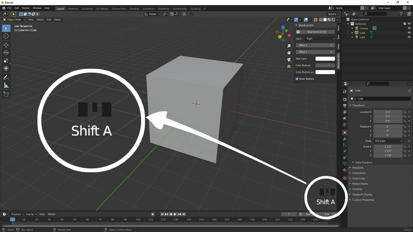
Task: Choose the Add Cube tool
Action: pos(6,94)
